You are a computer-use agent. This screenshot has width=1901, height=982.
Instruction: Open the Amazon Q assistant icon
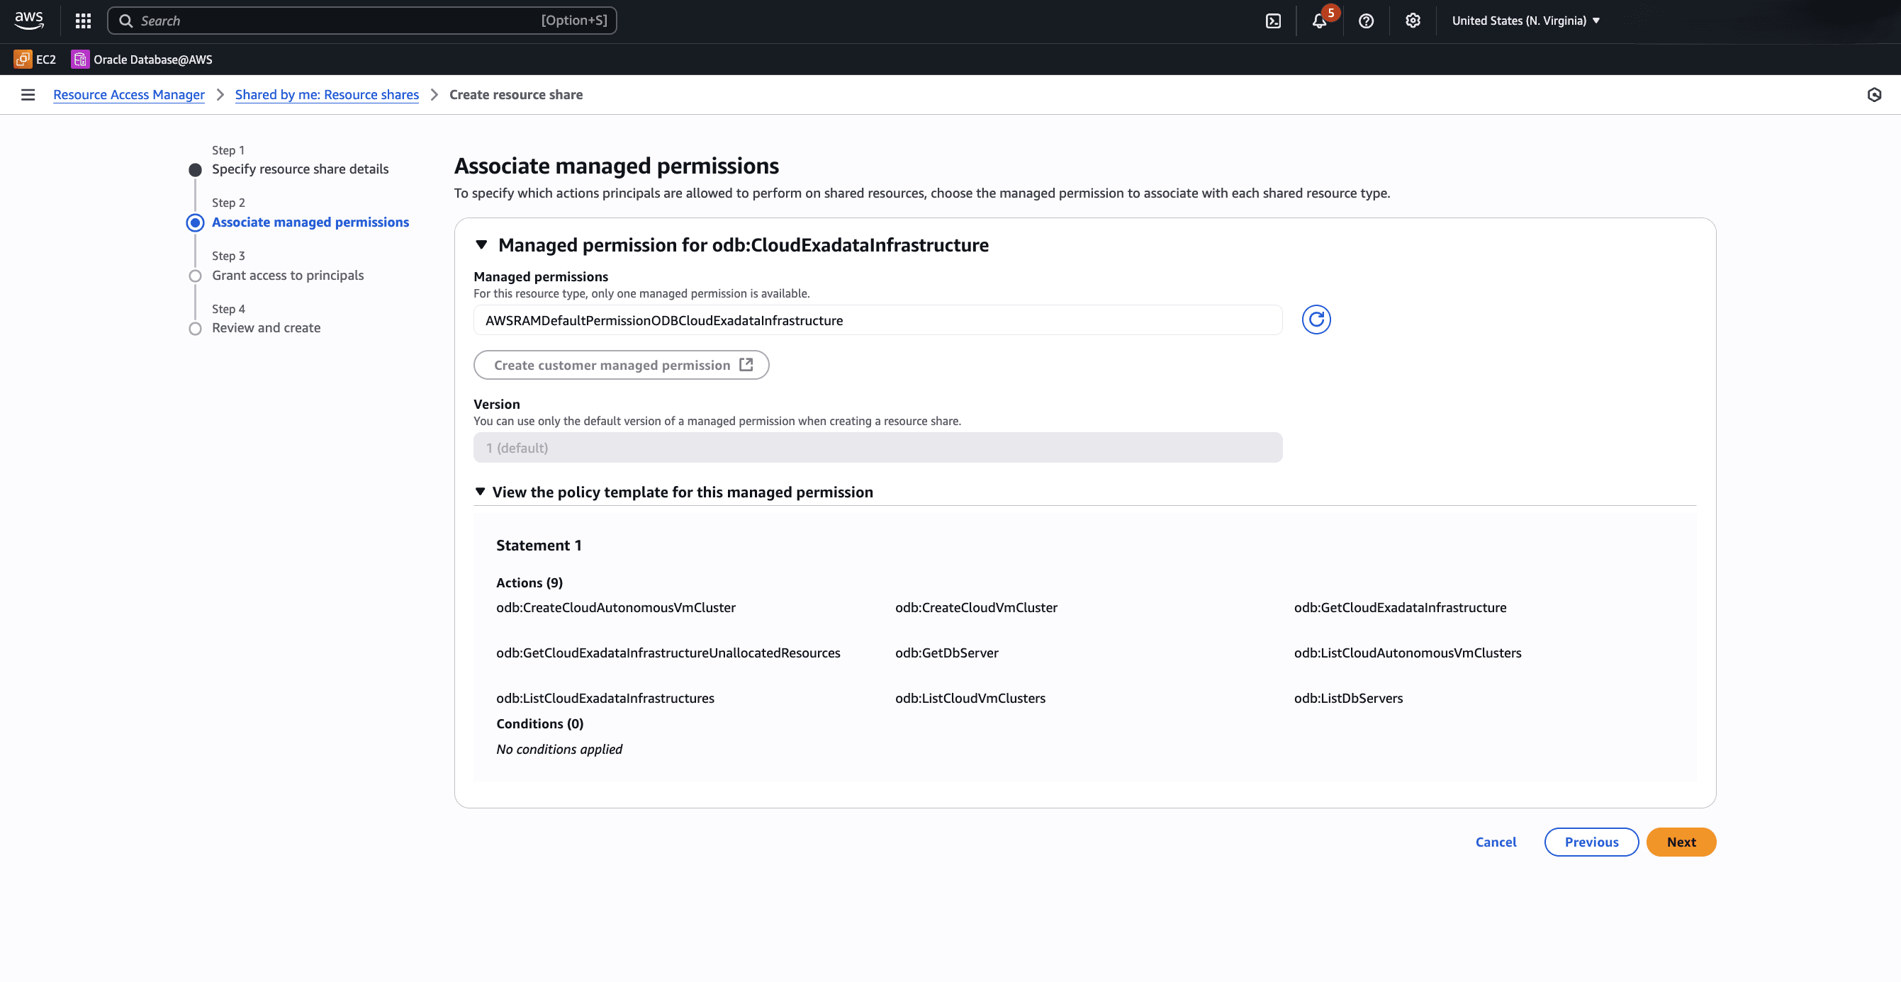[x=1875, y=94]
